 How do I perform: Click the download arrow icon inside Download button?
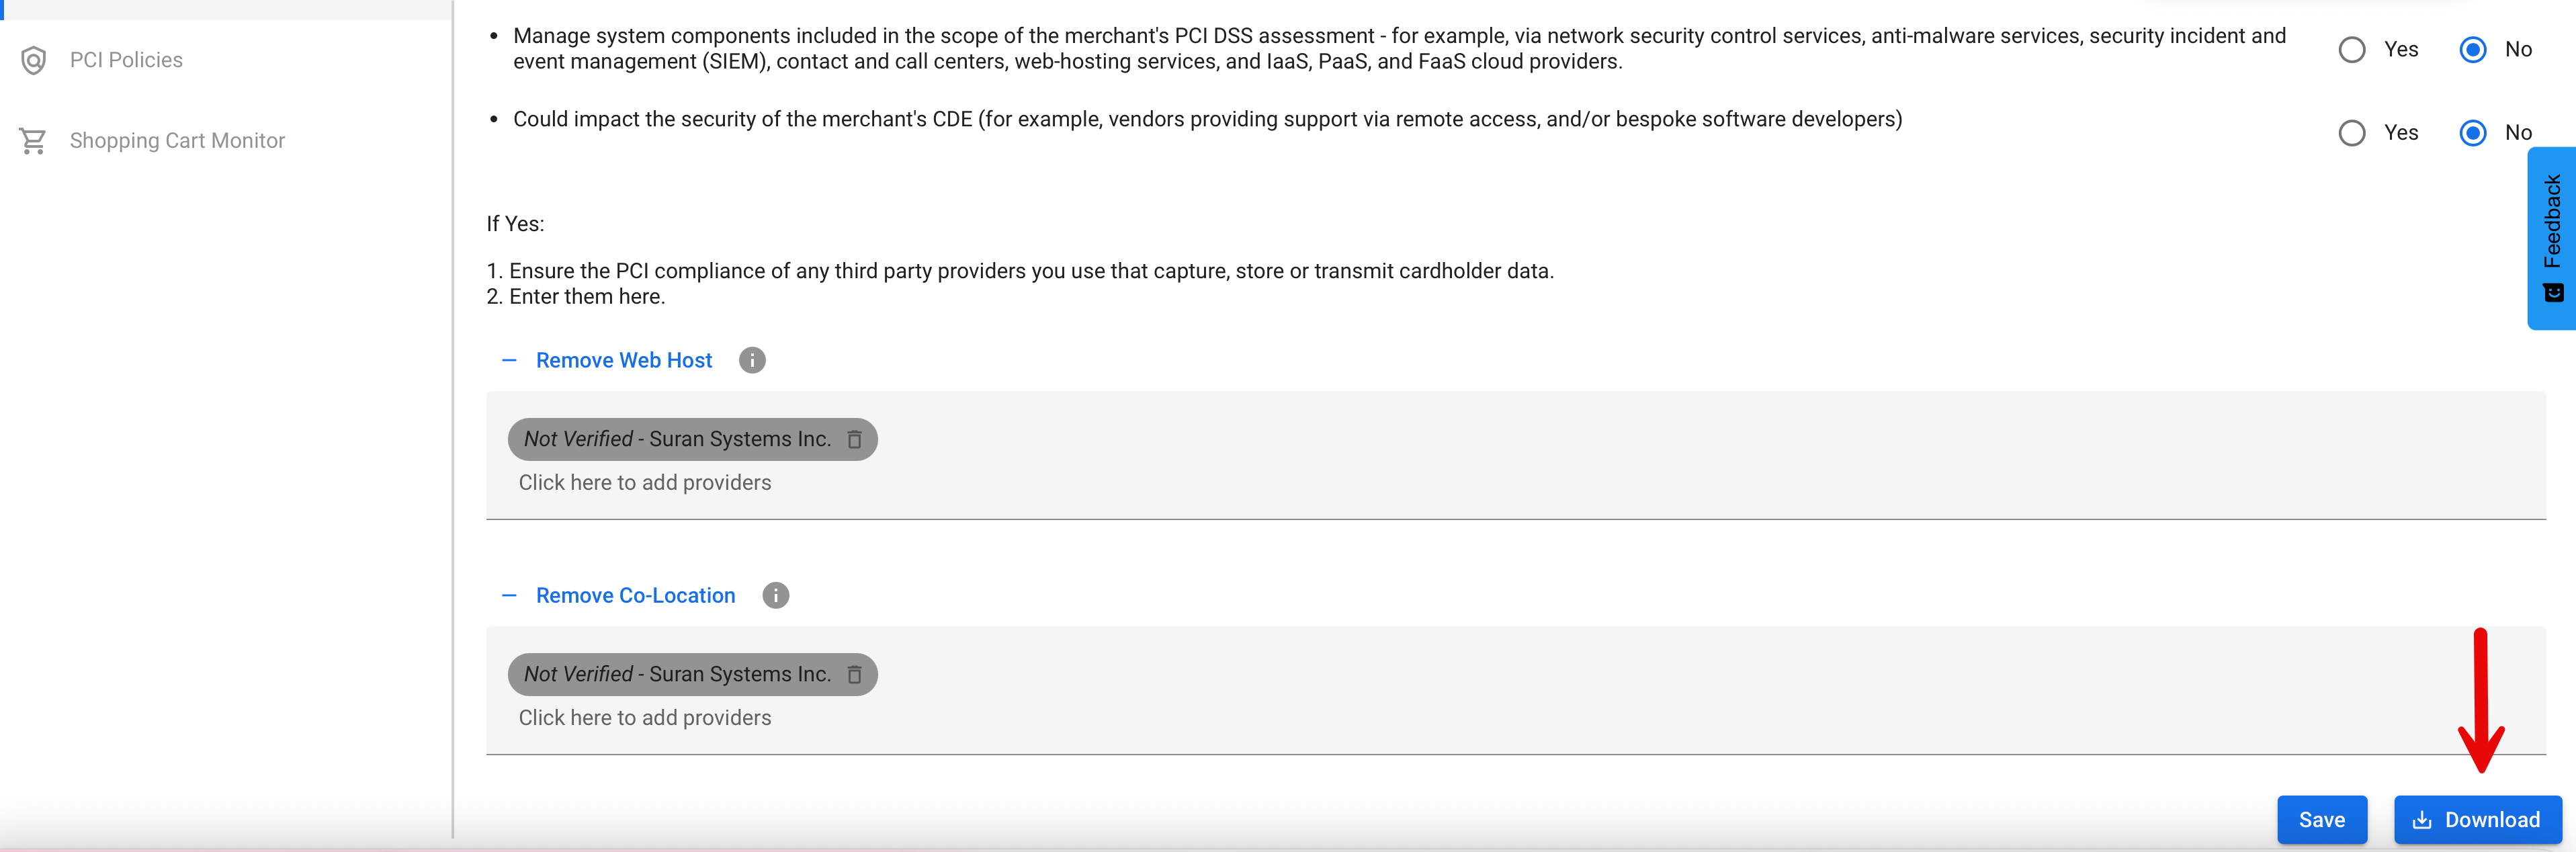coord(2421,819)
